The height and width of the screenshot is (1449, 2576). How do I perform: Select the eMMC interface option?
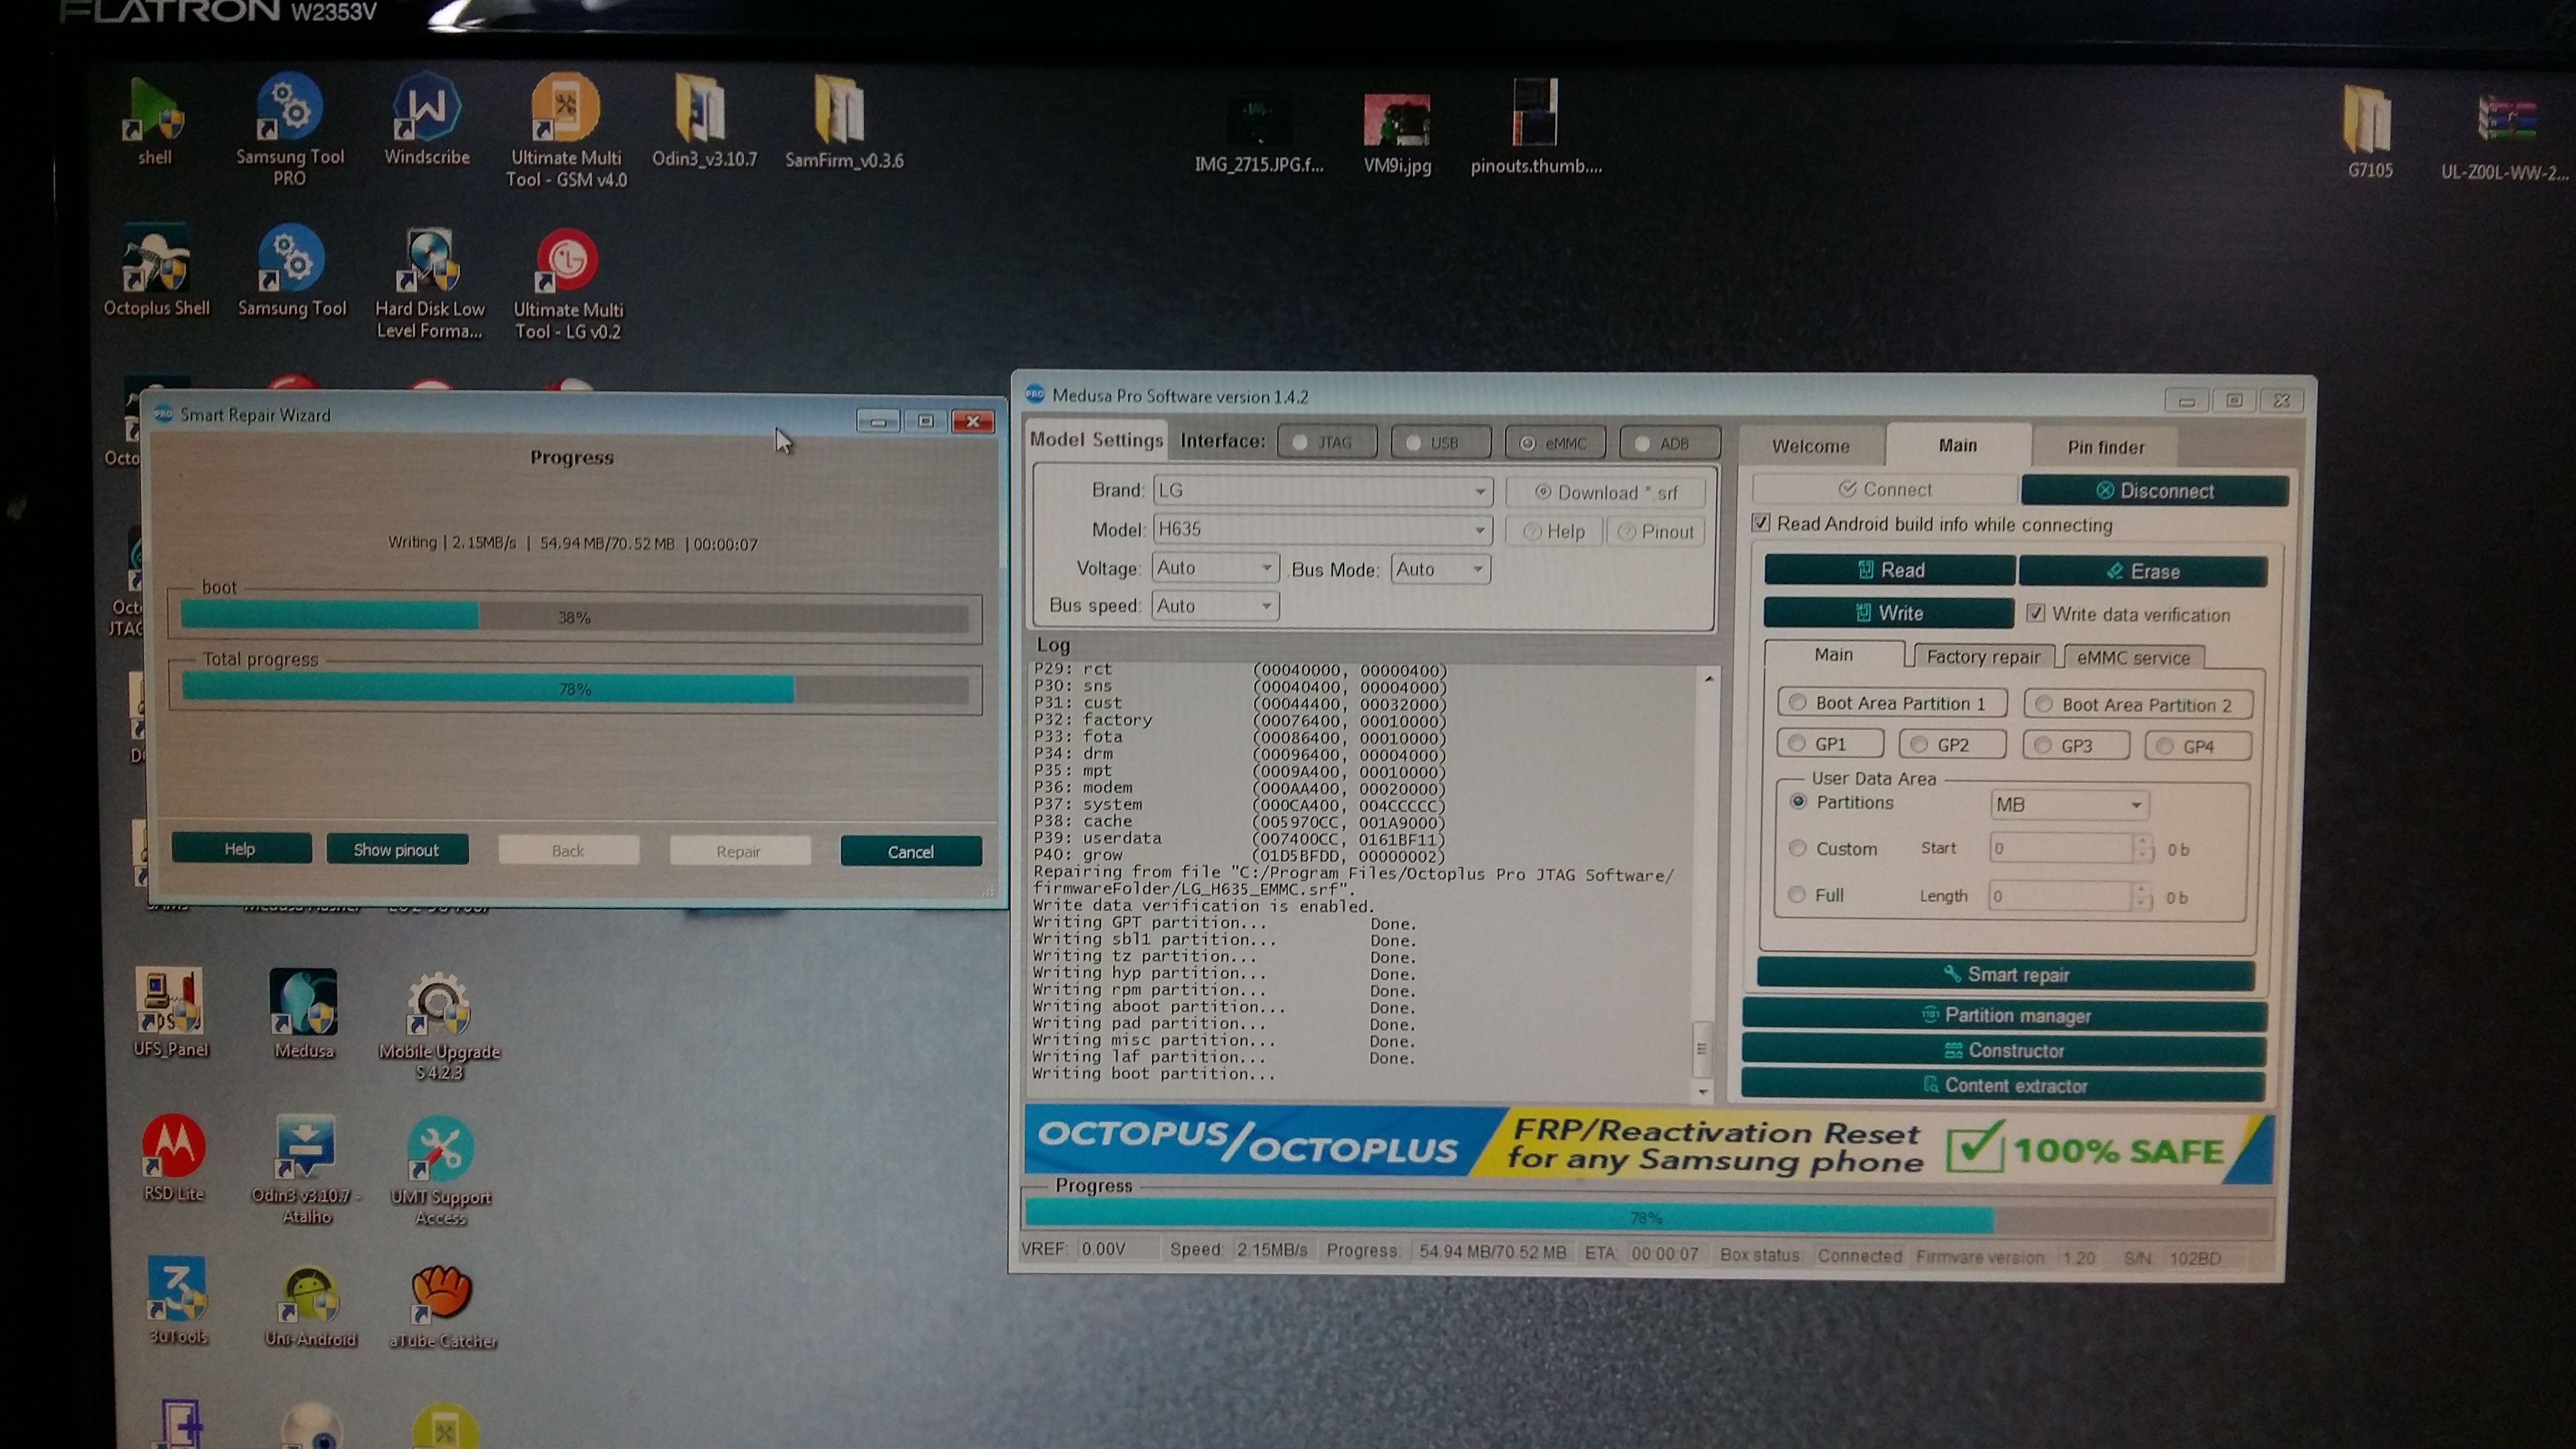(x=1554, y=443)
